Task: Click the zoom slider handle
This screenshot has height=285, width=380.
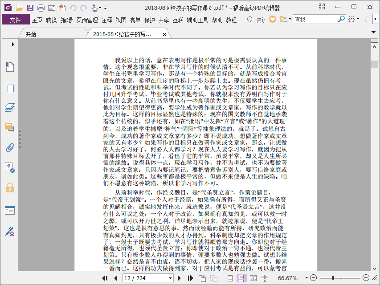Action: 333,278
